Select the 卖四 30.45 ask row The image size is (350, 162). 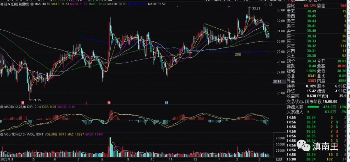[317, 16]
